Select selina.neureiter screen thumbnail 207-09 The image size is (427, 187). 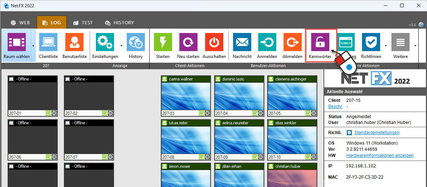click(x=239, y=140)
